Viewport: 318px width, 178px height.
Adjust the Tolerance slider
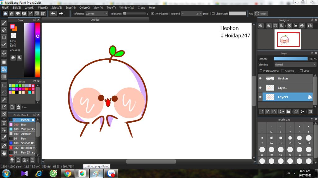point(134,14)
